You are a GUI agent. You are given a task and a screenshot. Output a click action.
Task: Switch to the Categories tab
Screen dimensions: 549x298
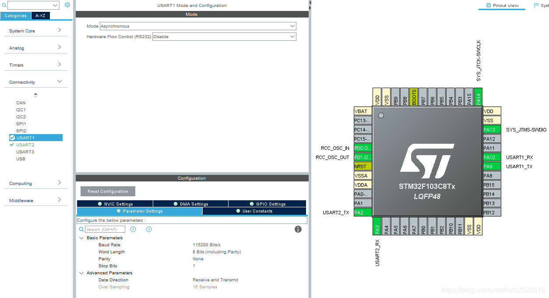(x=15, y=16)
